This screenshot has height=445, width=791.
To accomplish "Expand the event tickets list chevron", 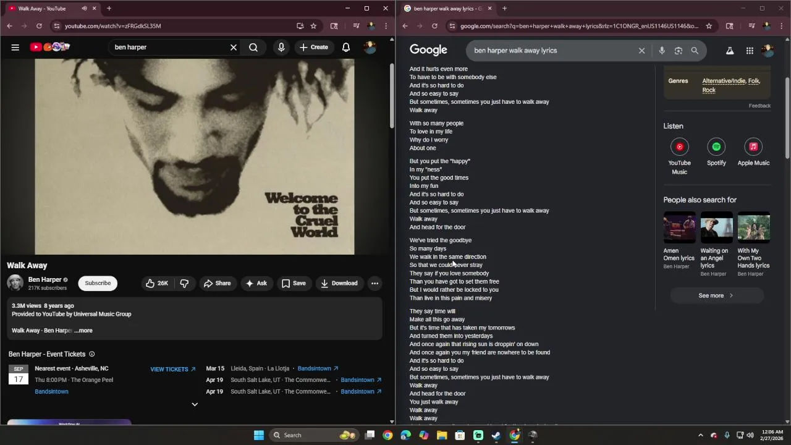I will (195, 404).
